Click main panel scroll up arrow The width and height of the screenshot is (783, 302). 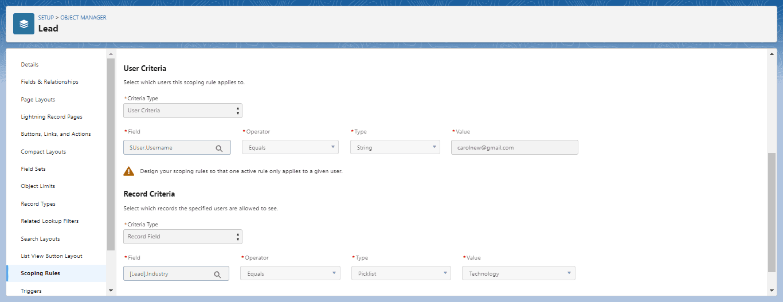coord(772,54)
